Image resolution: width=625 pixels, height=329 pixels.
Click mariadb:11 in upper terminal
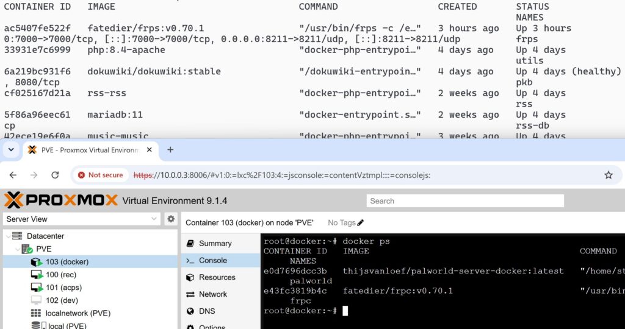pyautogui.click(x=115, y=115)
